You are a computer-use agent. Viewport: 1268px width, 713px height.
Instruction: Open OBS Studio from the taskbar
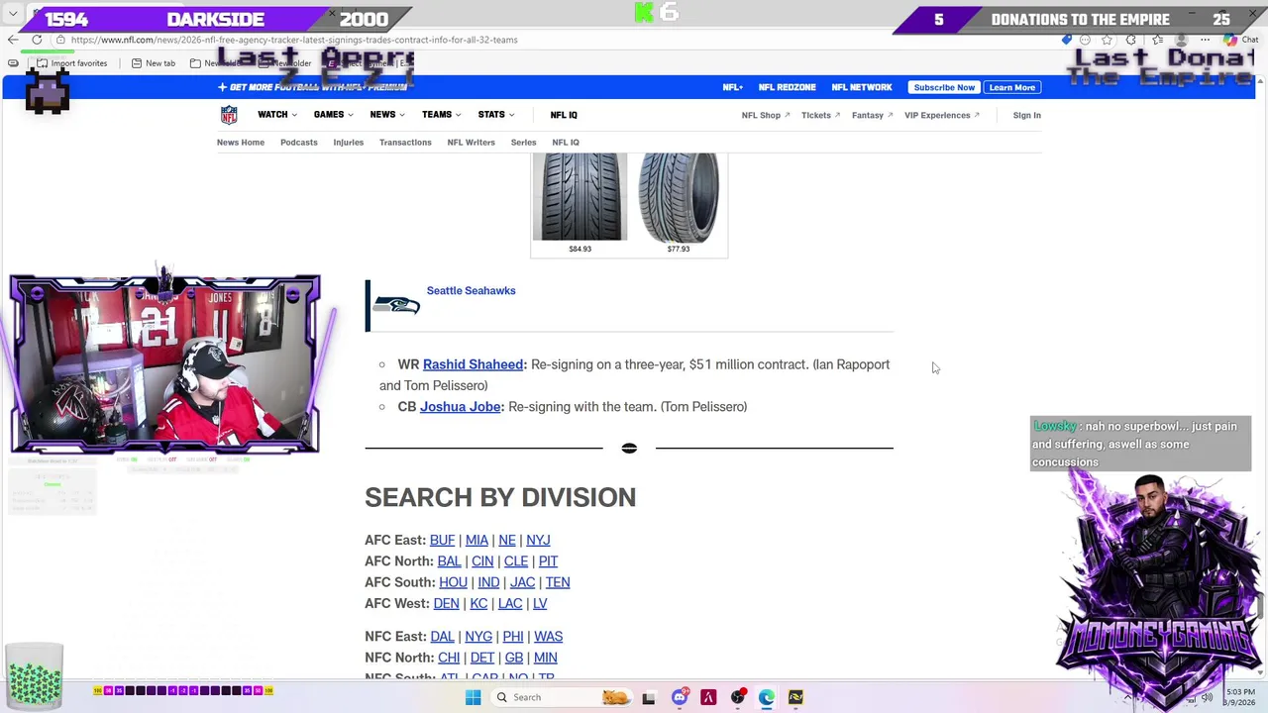[737, 697]
